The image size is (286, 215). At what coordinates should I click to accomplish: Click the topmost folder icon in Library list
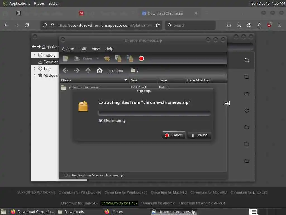247,60
